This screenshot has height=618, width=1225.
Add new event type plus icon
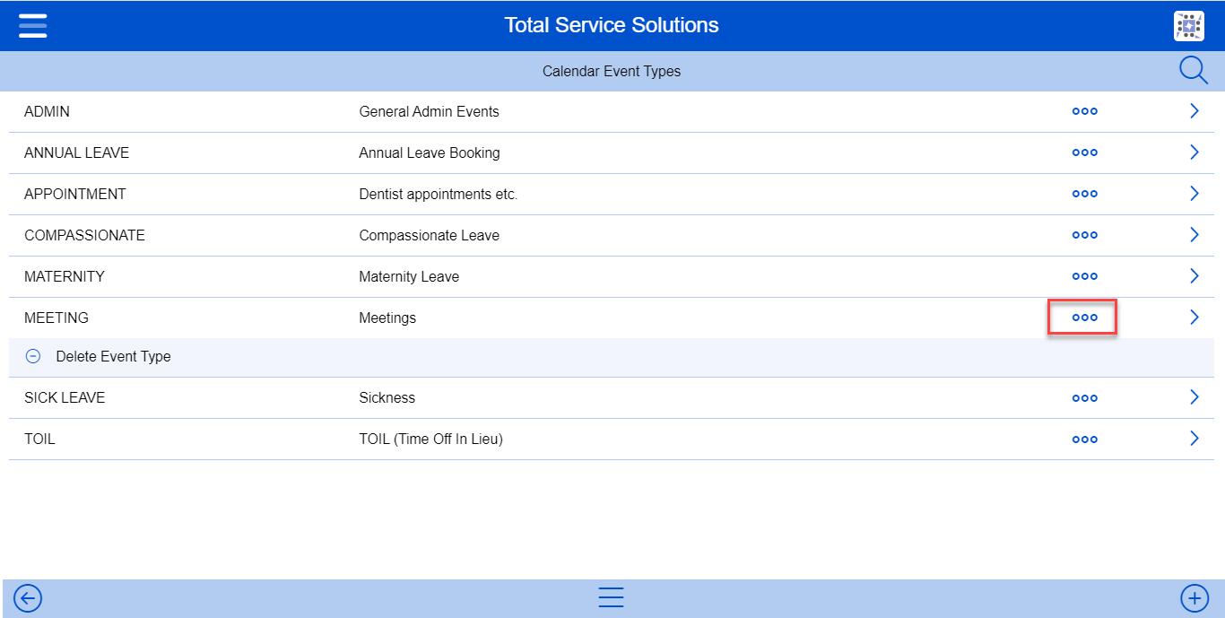pyautogui.click(x=1195, y=598)
